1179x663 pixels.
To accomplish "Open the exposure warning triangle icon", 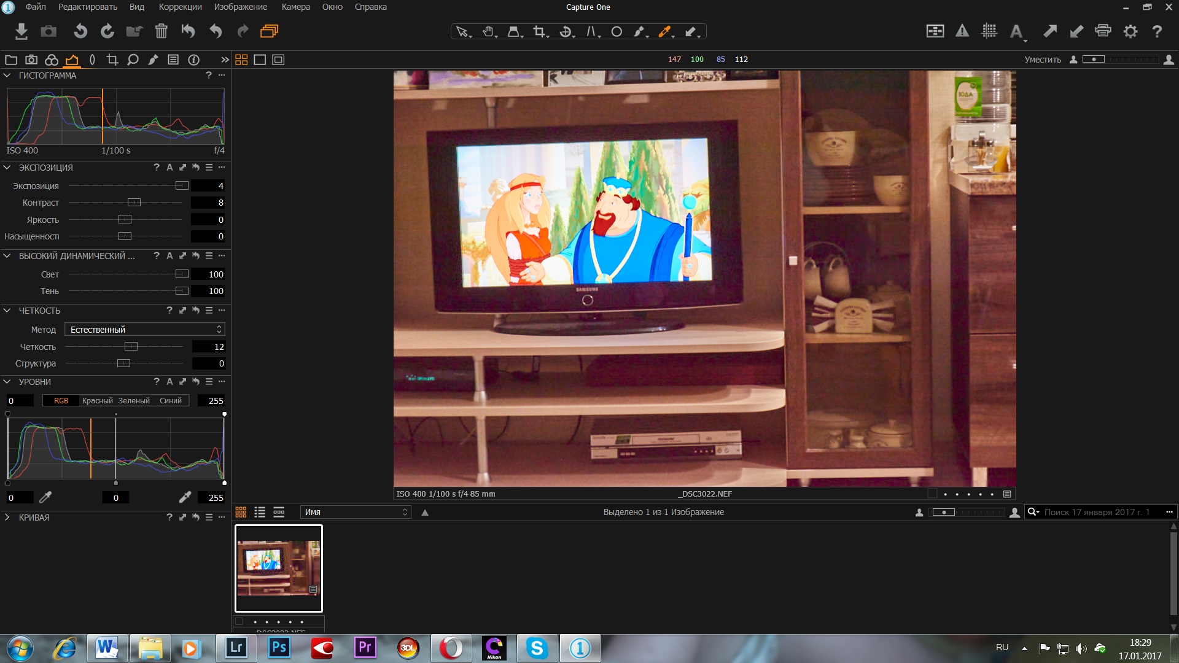I will click(x=962, y=31).
